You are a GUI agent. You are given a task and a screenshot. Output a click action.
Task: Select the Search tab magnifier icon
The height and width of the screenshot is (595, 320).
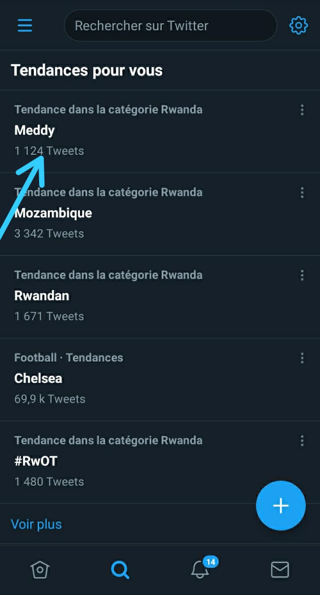(x=120, y=570)
